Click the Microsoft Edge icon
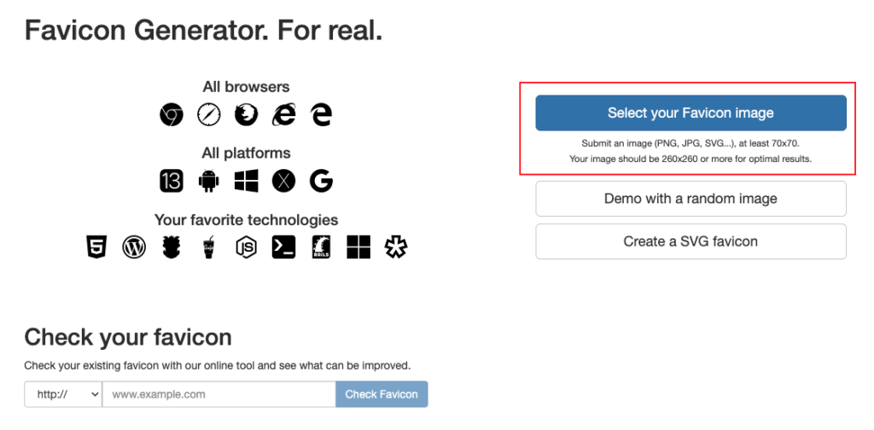 [321, 114]
